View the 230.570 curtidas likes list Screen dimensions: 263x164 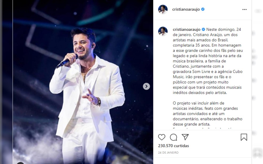173,146
